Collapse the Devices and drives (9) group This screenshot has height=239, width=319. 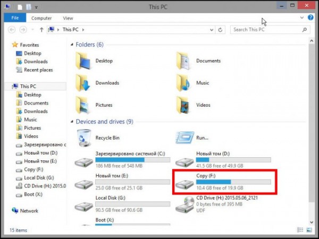(x=72, y=122)
